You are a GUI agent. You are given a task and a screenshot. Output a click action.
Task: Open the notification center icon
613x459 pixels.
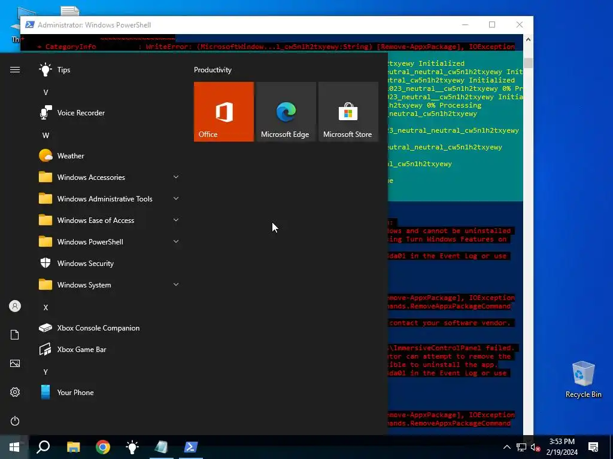click(x=593, y=447)
